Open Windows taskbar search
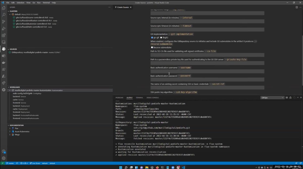Image resolution: width=303 pixels, height=169 pixels. click(126, 167)
